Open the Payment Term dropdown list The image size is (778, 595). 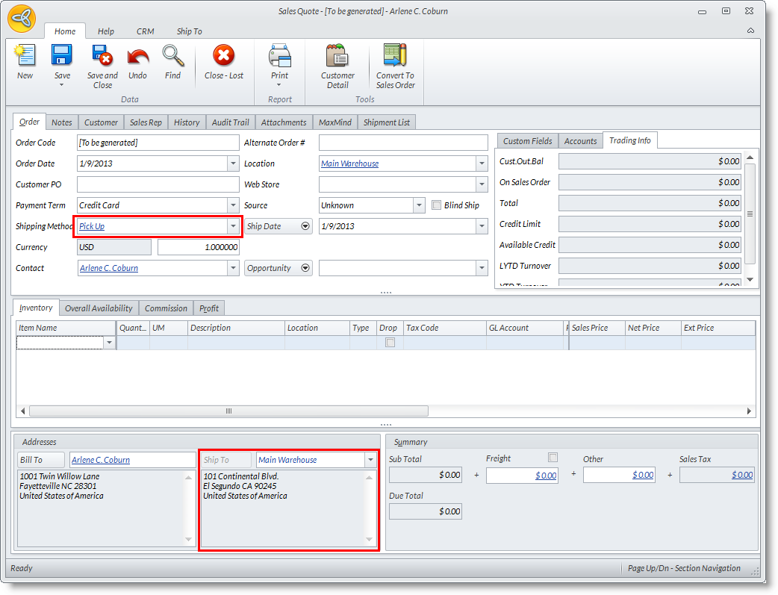coord(233,205)
